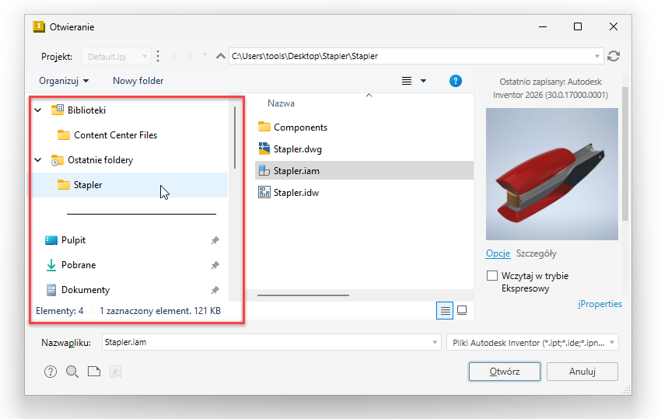
Task: Click the refresh folder icon
Action: [x=614, y=56]
